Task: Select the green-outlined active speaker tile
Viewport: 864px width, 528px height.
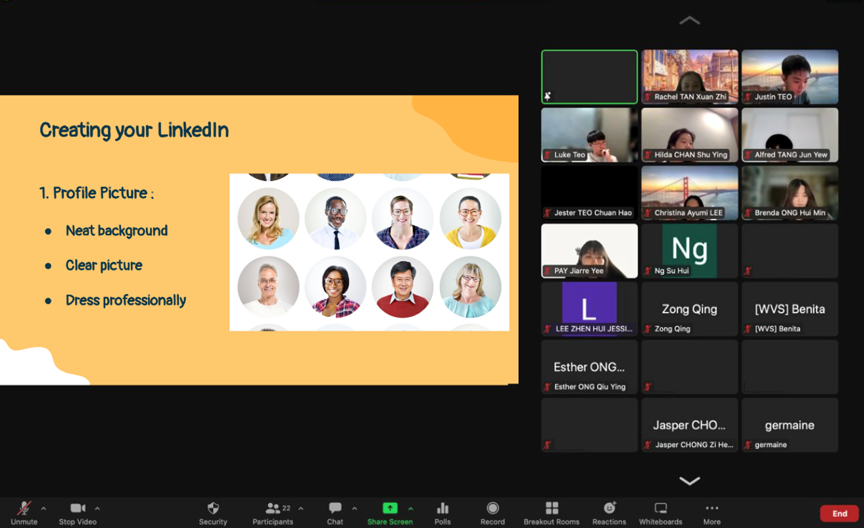Action: (x=589, y=77)
